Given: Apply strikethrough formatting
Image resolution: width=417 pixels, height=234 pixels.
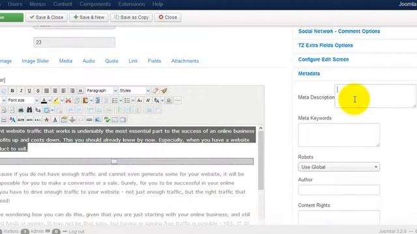Looking at the screenshot, I should 38,91.
